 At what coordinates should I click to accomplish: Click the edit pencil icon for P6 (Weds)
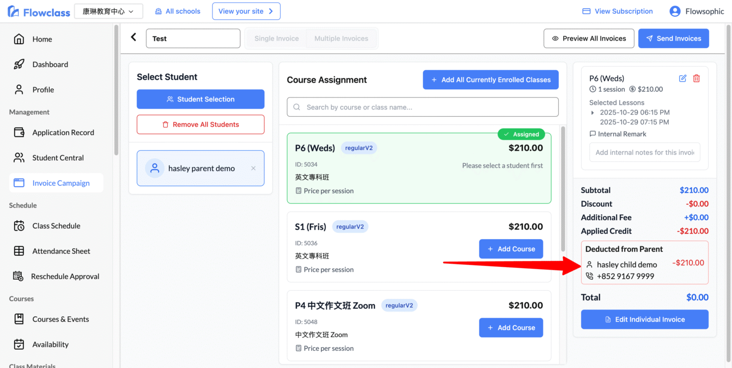(683, 78)
